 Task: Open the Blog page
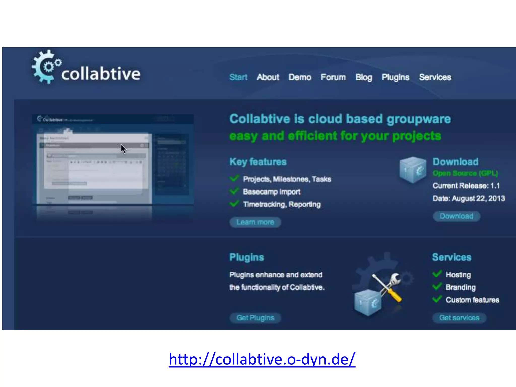coord(364,77)
